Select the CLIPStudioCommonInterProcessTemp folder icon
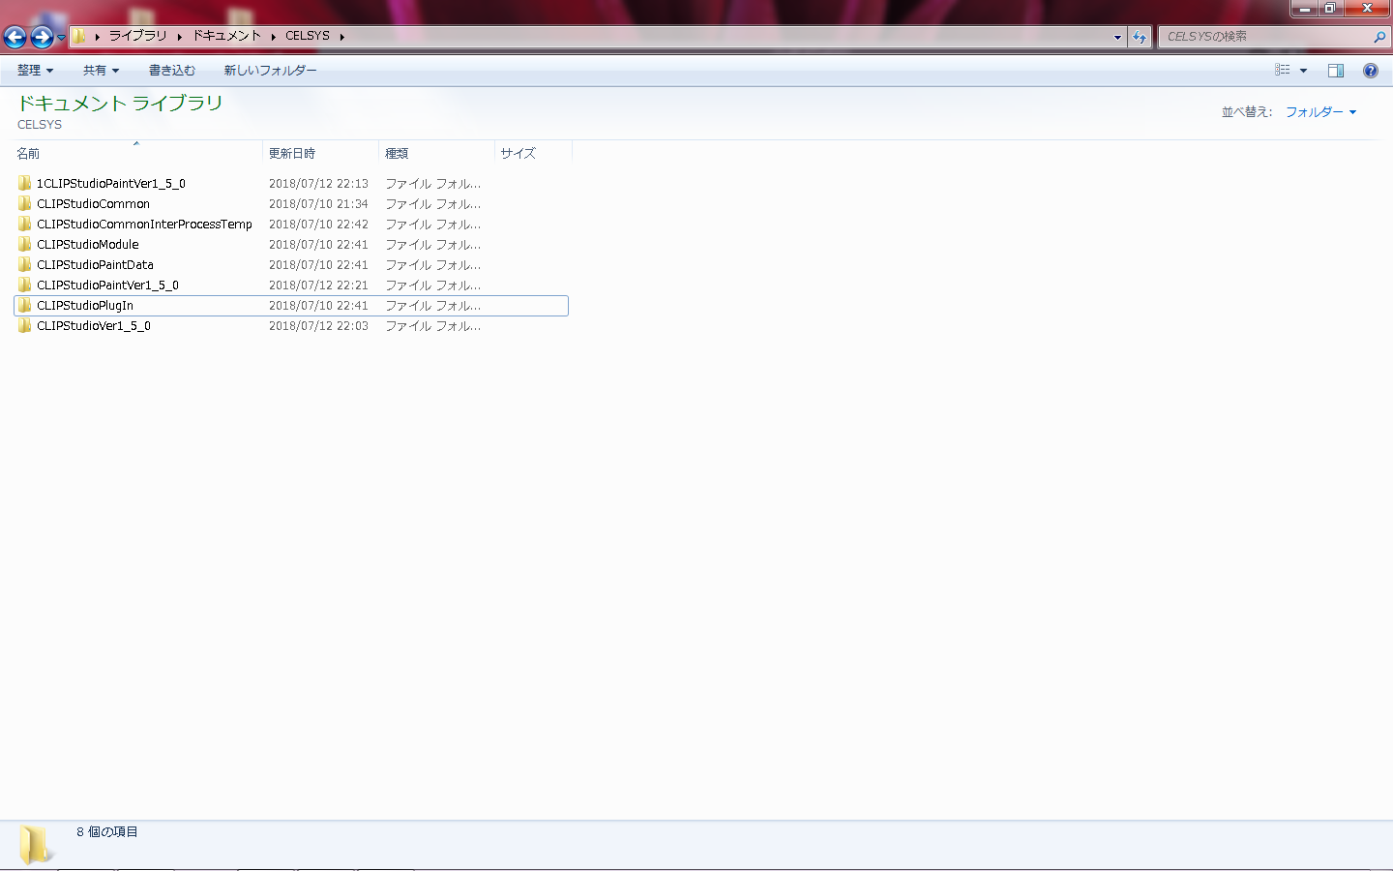This screenshot has height=871, width=1393. (25, 224)
